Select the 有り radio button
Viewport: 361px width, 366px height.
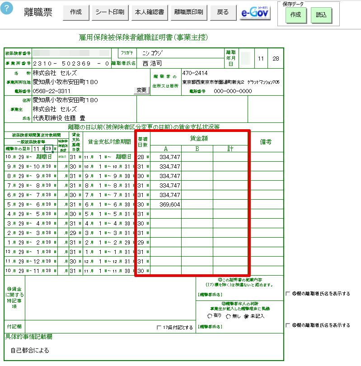(210, 316)
